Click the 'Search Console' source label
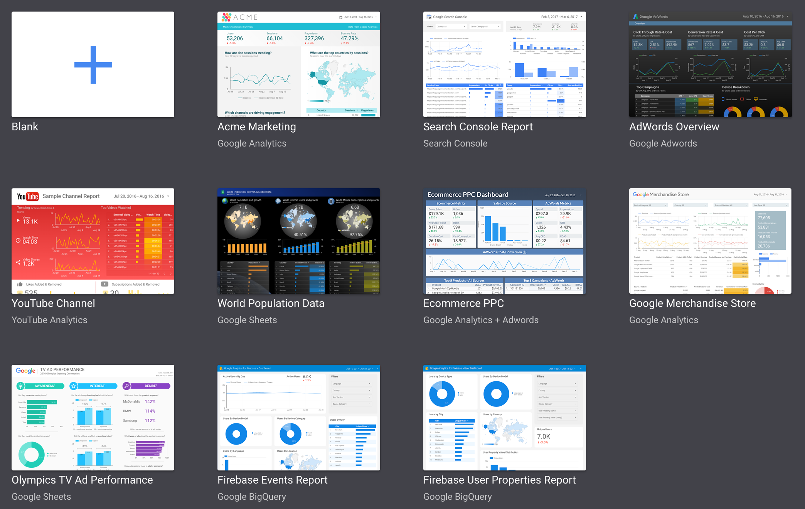 [x=455, y=143]
